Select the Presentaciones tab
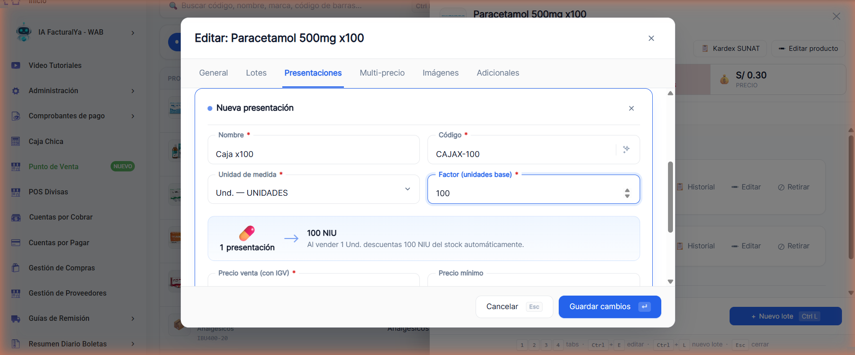The image size is (855, 355). tap(313, 73)
